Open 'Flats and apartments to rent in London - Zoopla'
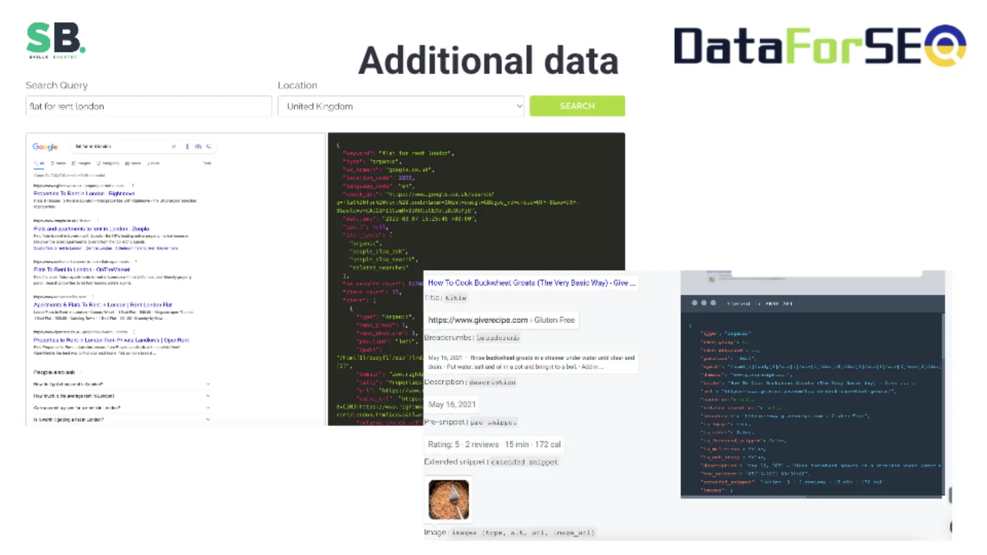Screen dimensions: 987x555 [91, 229]
